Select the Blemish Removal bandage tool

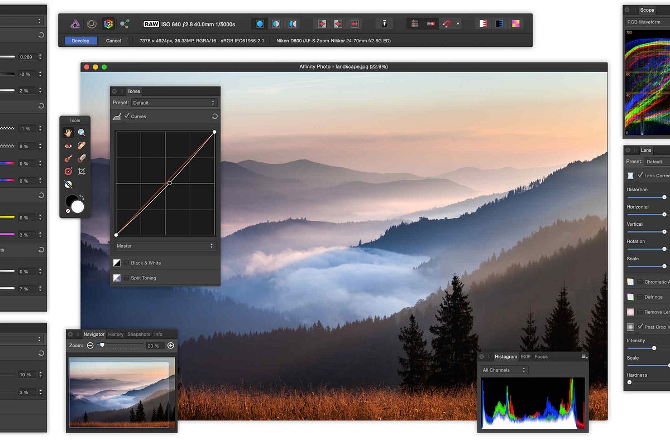[82, 146]
